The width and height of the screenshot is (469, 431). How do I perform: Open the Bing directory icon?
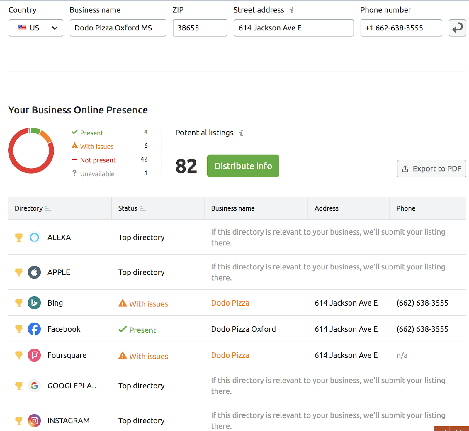tap(34, 303)
